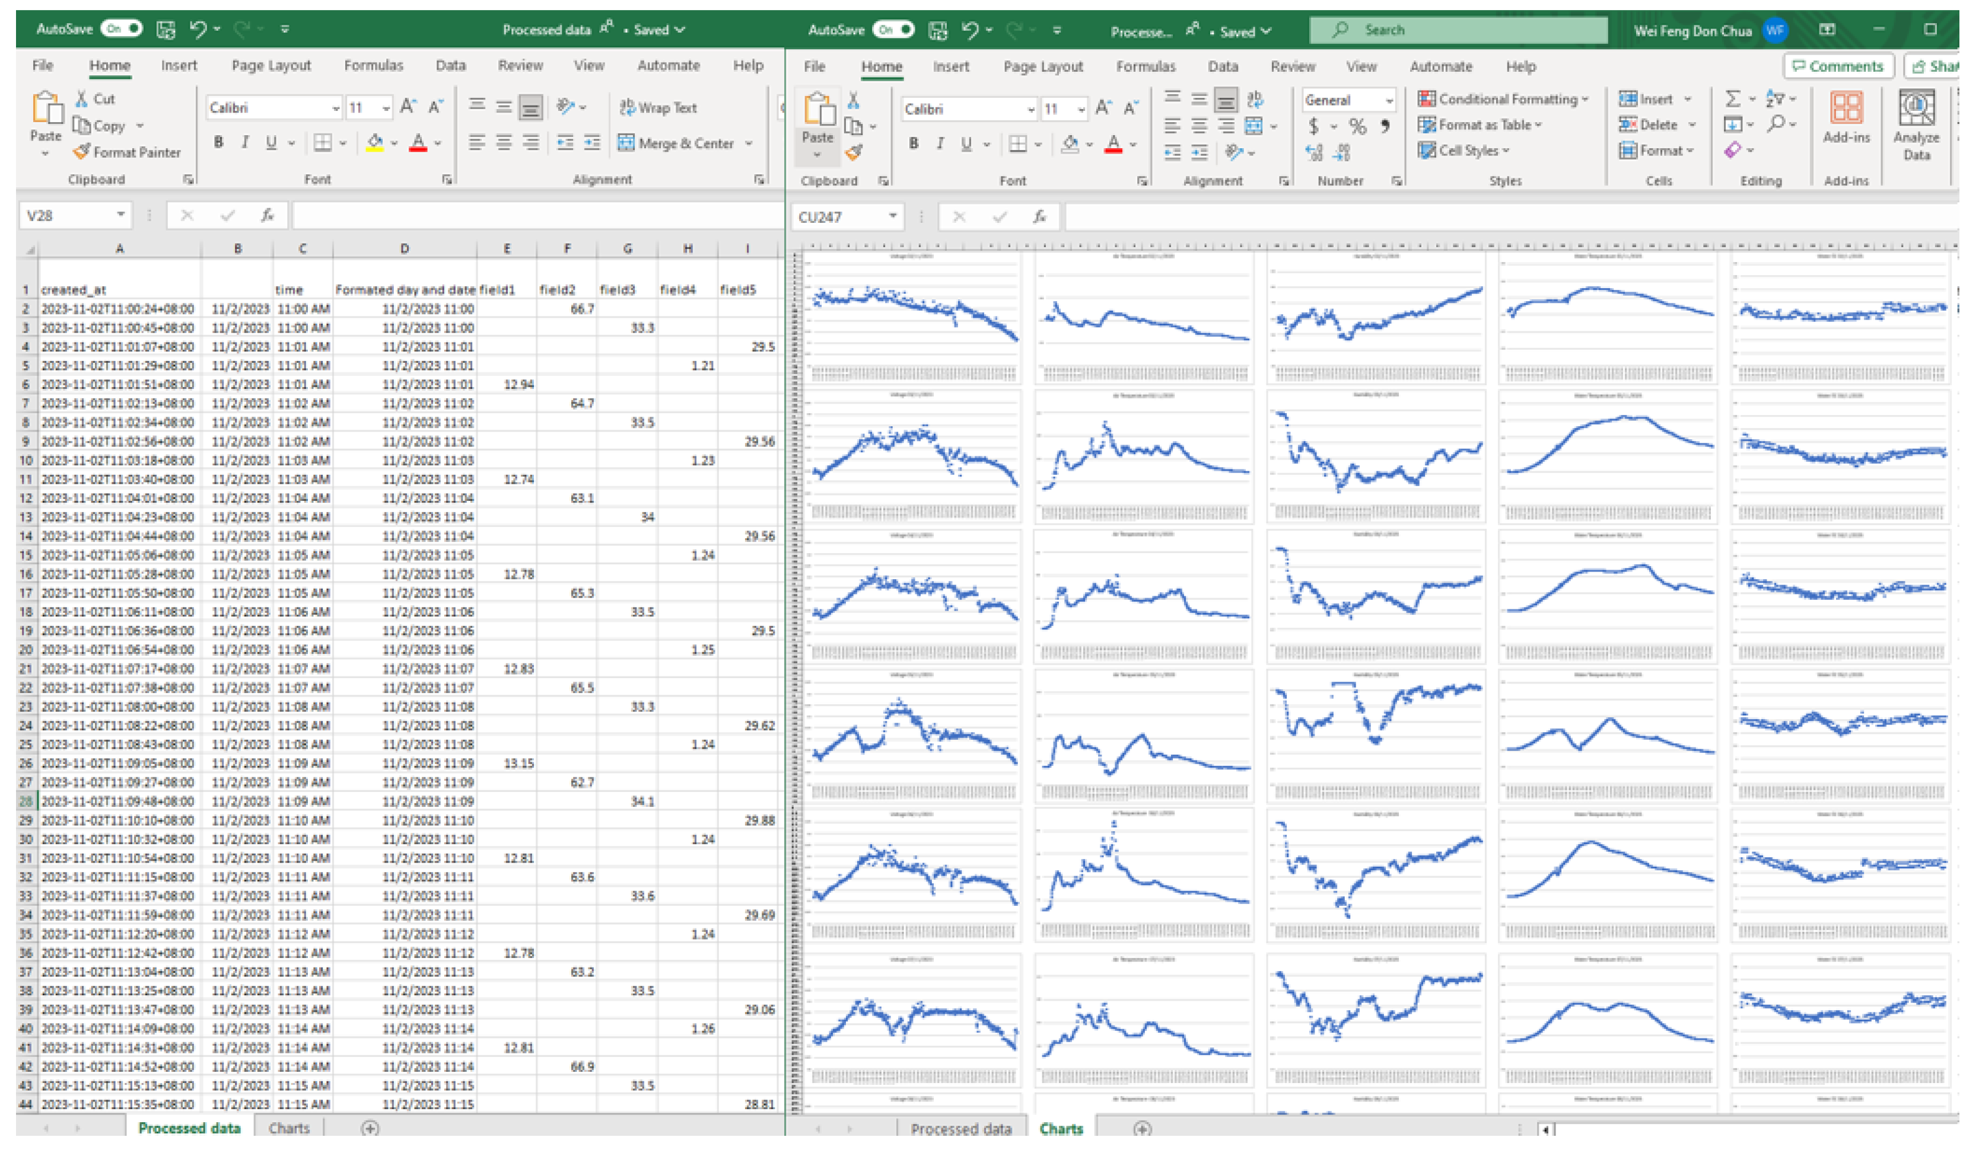The width and height of the screenshot is (1979, 1153).
Task: Click the Analyze Data icon
Action: coord(1916,126)
